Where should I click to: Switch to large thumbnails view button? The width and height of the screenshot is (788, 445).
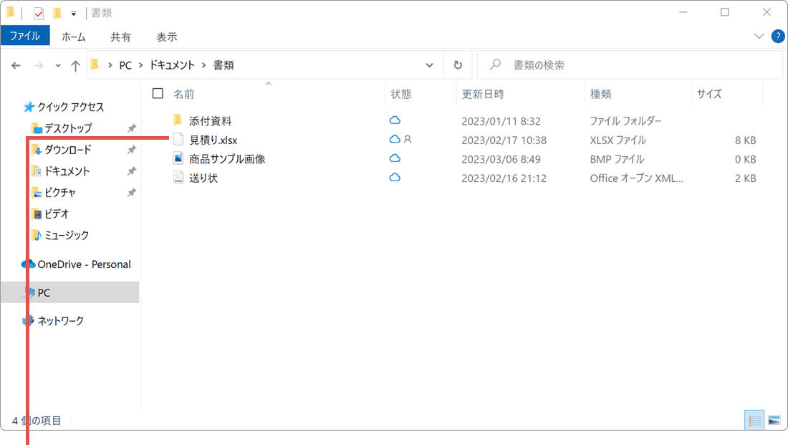click(x=774, y=421)
